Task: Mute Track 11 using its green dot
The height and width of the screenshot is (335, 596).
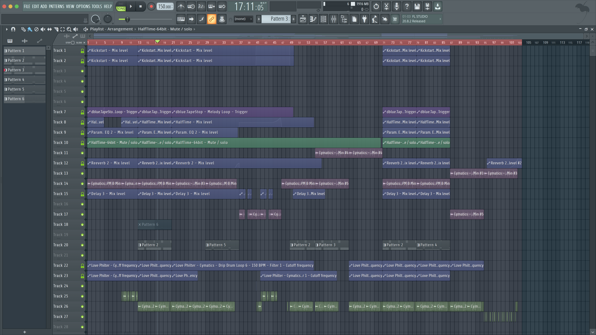Action: [82, 153]
